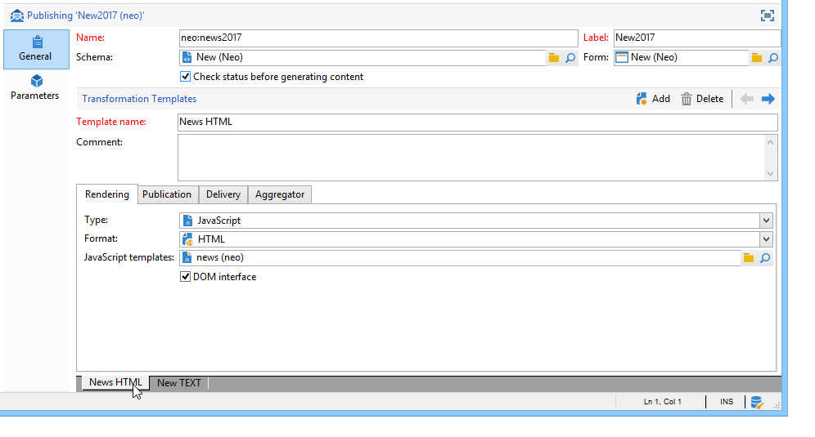815x437 pixels.
Task: Click the Transformation Templates header
Action: pos(139,99)
